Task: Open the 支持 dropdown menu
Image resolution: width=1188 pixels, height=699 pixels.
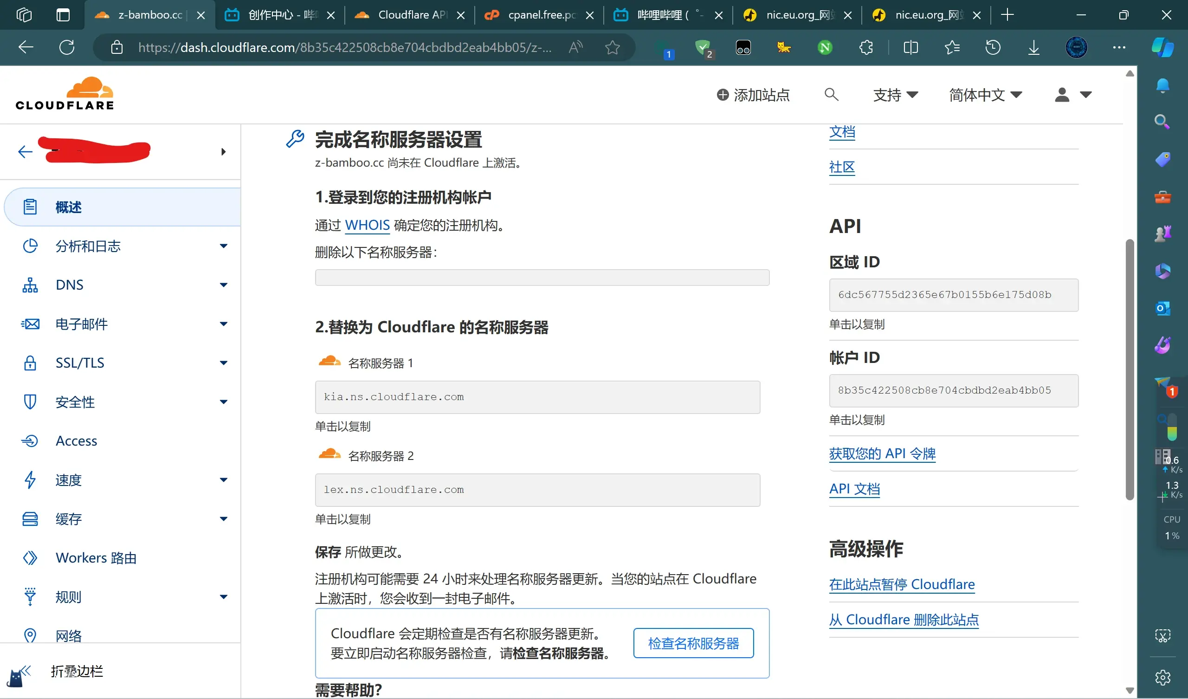Action: (895, 95)
